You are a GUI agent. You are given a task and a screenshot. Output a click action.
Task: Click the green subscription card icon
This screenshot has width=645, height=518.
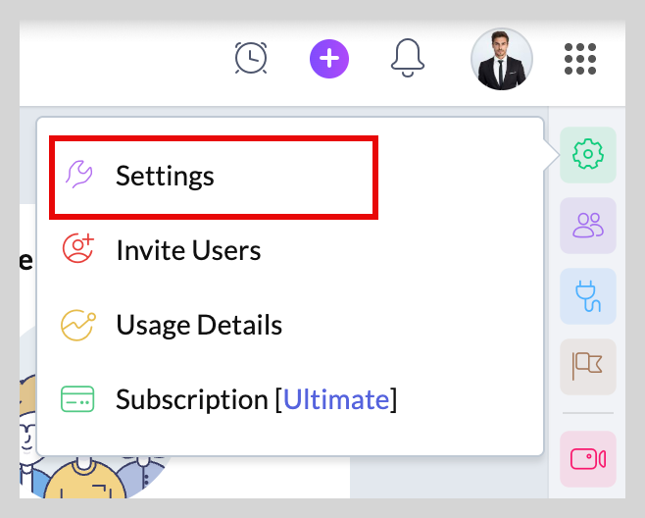tap(77, 399)
